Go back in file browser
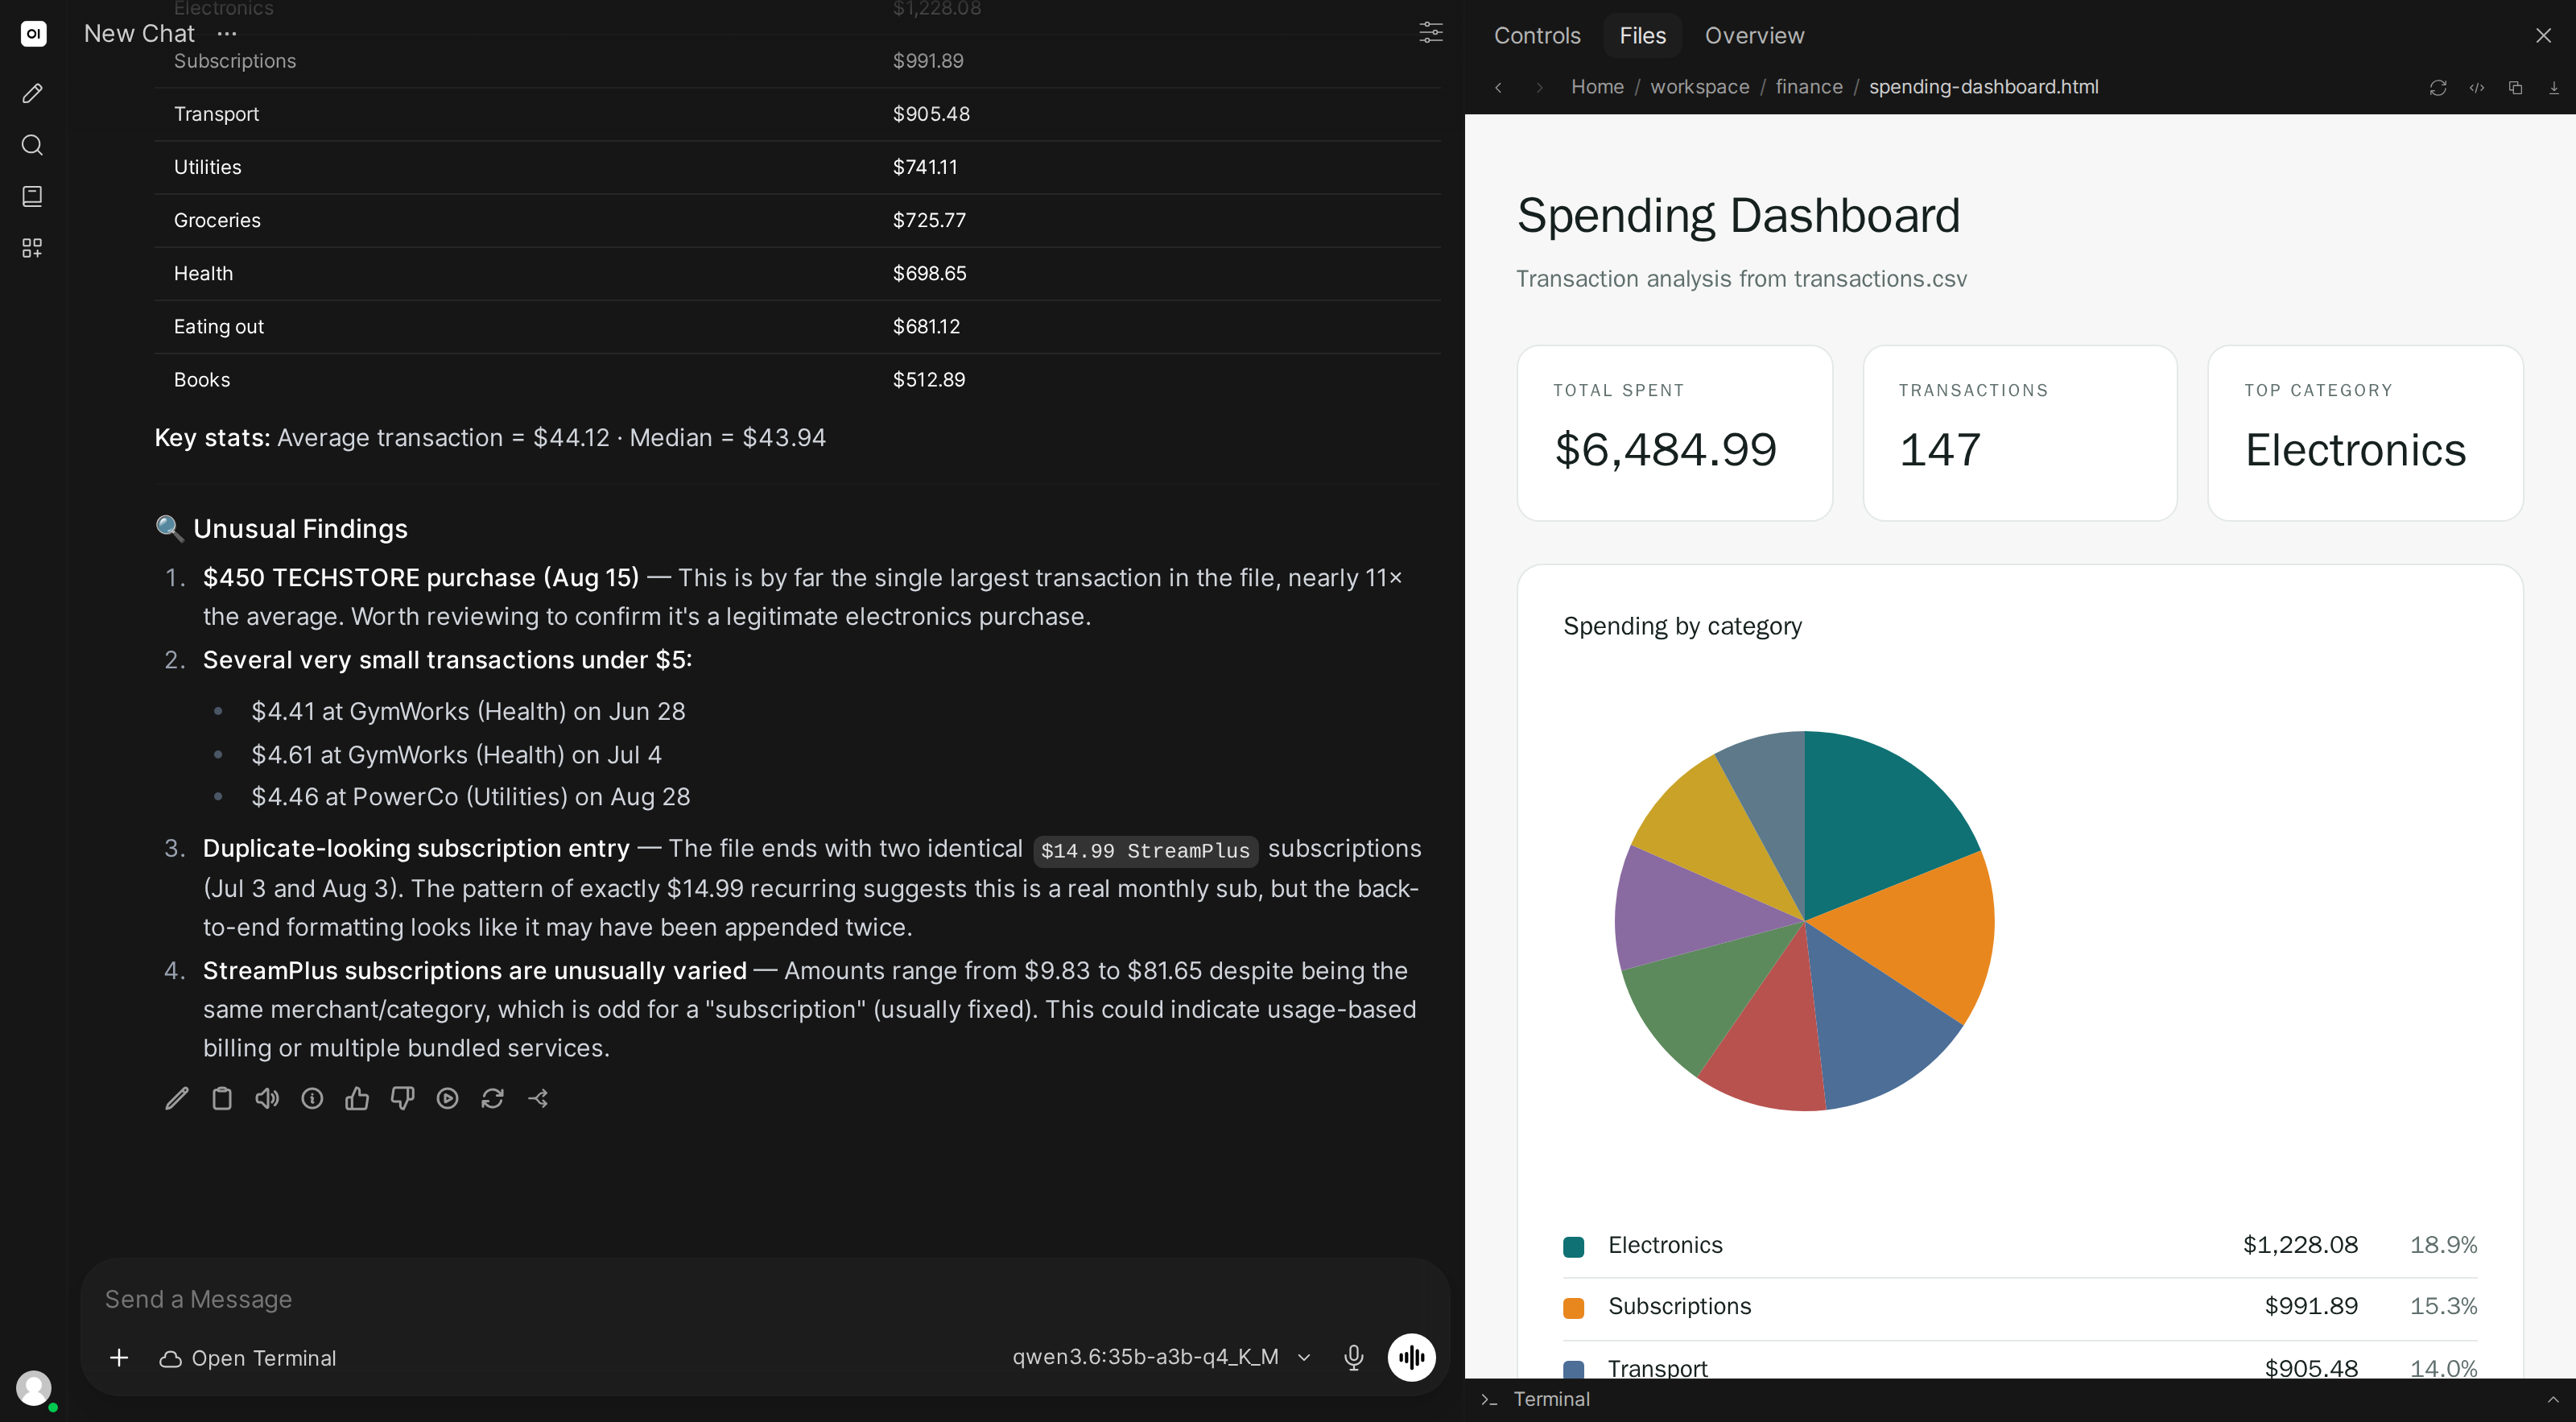 1498,88
